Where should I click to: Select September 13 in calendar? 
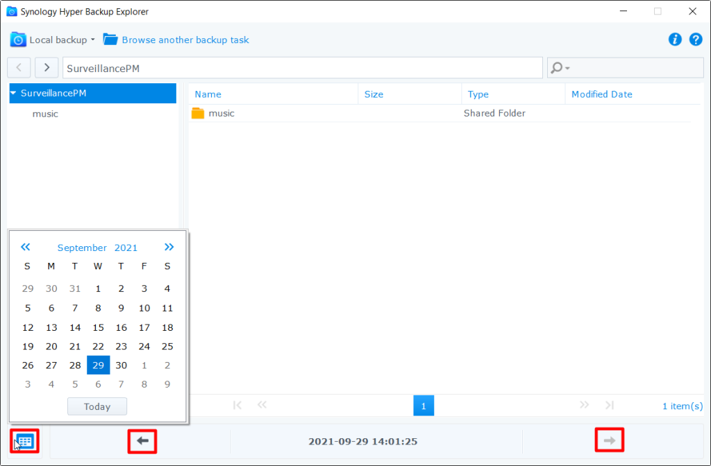tap(51, 327)
